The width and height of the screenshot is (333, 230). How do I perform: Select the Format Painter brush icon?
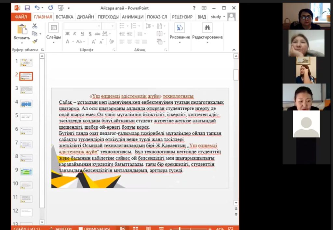point(35,41)
